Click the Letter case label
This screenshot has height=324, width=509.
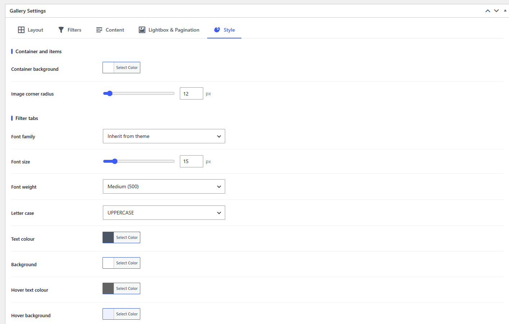23,213
